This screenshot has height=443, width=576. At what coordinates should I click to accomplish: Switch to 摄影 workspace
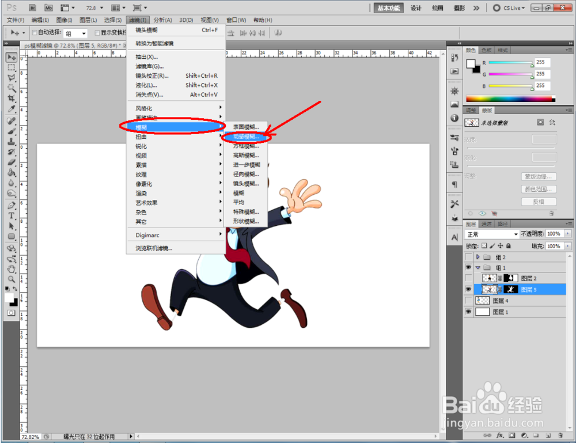(459, 7)
